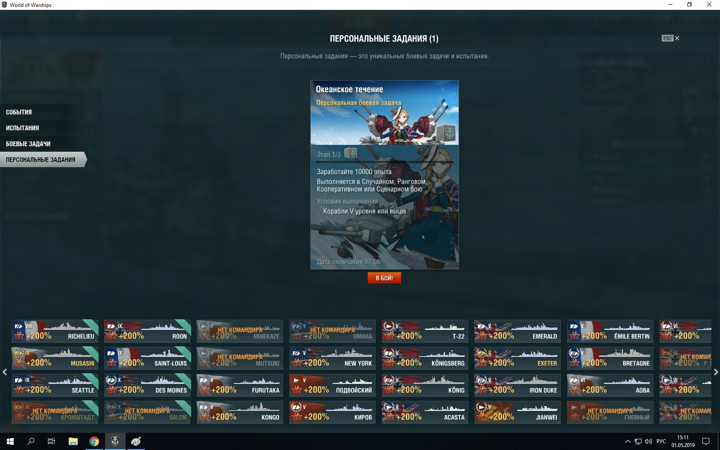Open Google Chrome from the taskbar

pyautogui.click(x=94, y=441)
